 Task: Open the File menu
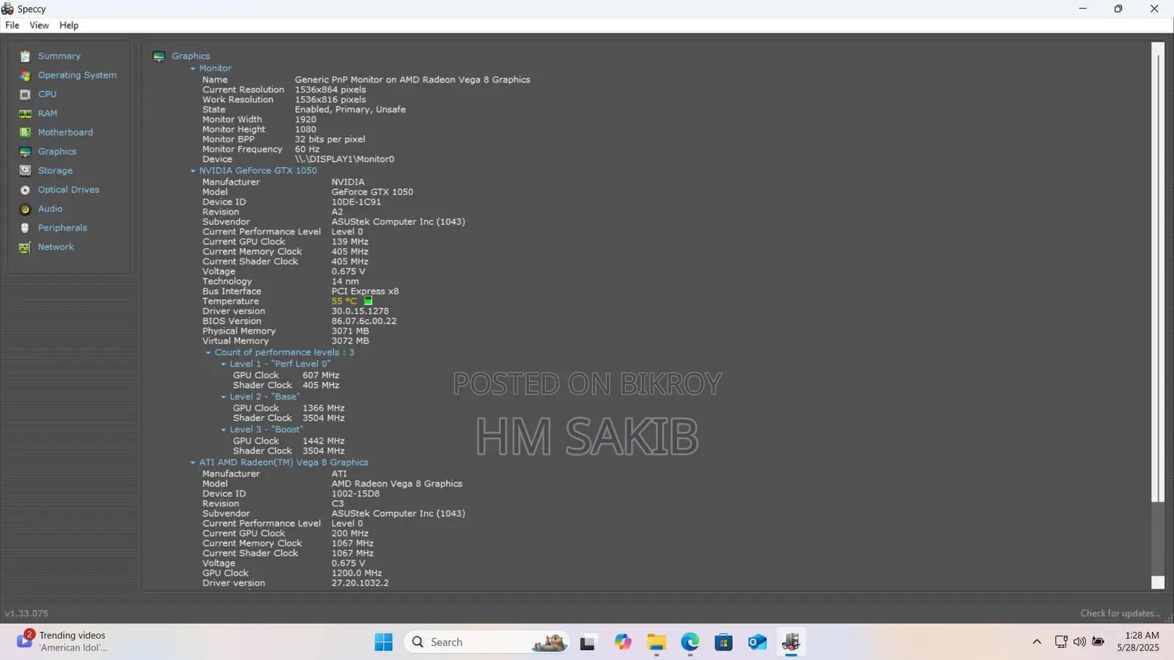tap(12, 25)
